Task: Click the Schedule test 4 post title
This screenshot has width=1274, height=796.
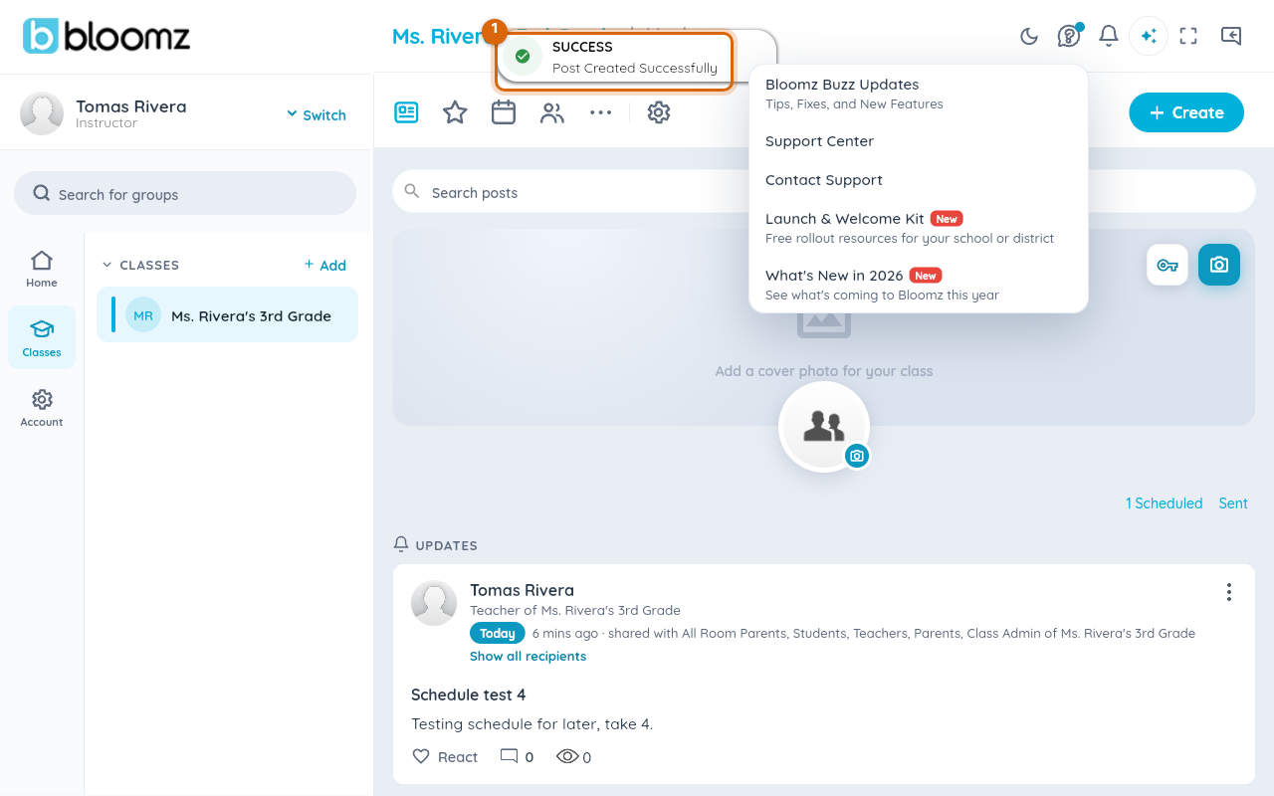Action: pyautogui.click(x=468, y=695)
